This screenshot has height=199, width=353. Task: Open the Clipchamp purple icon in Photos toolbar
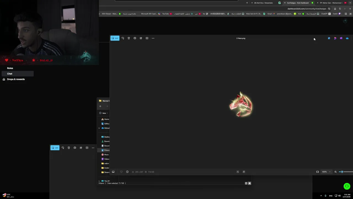pos(341,38)
